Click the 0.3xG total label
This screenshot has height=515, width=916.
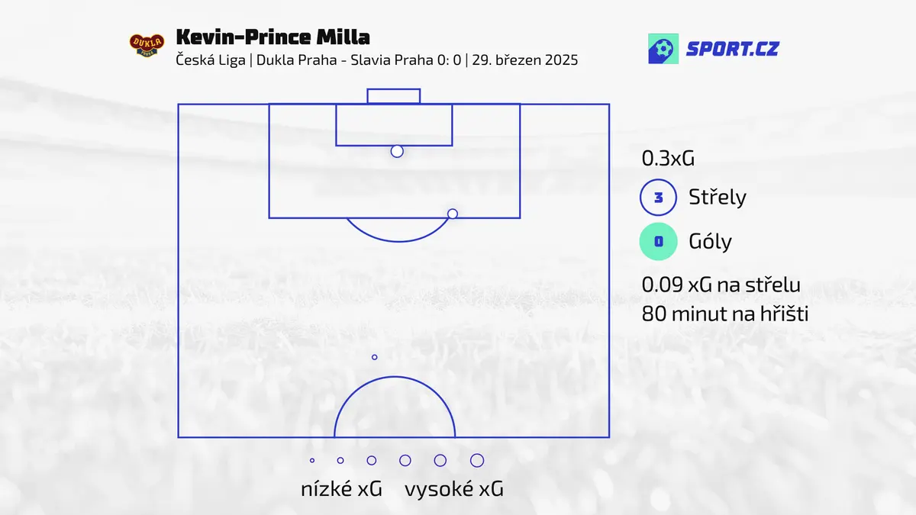(x=668, y=159)
